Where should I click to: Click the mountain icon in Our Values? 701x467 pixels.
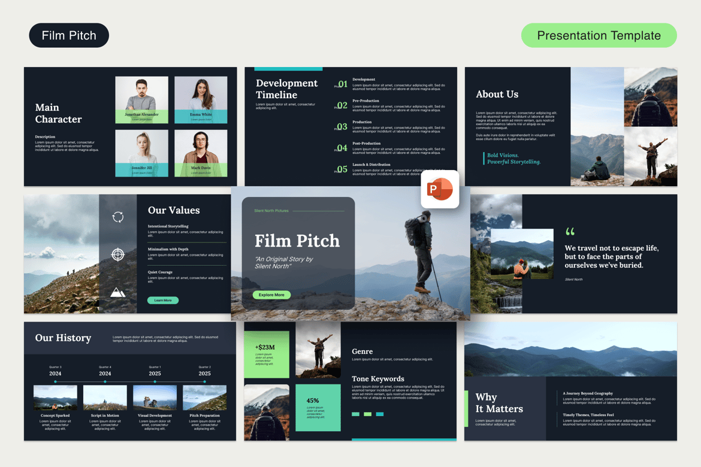pos(117,293)
